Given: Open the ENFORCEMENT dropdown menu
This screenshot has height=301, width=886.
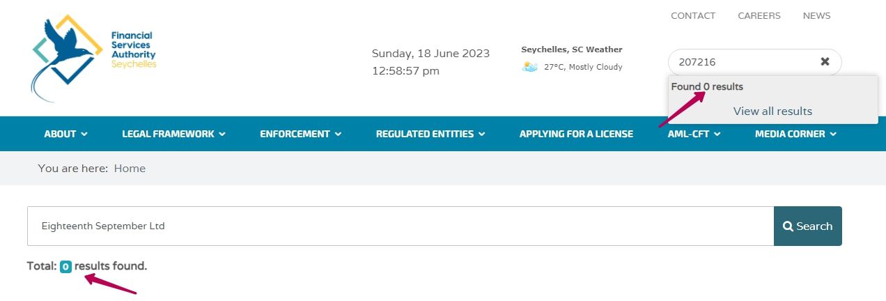Looking at the screenshot, I should [x=300, y=134].
